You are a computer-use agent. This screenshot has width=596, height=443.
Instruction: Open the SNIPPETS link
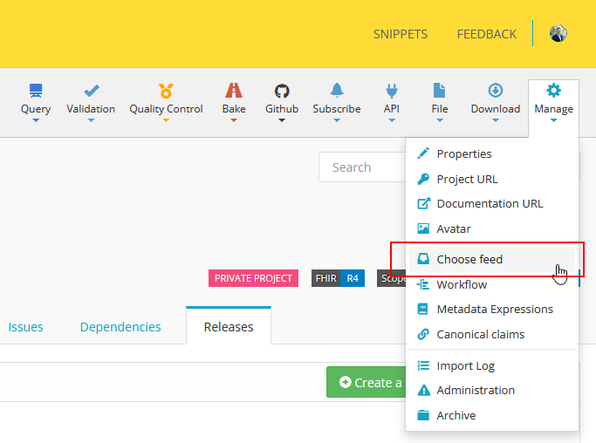401,34
